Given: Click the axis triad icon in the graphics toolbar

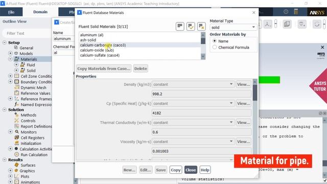Looking at the screenshot, I should (268, 24).
